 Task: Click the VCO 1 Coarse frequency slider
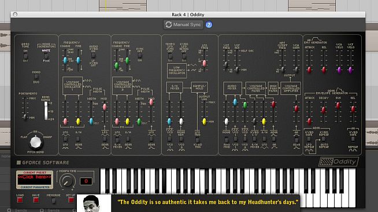(65, 60)
